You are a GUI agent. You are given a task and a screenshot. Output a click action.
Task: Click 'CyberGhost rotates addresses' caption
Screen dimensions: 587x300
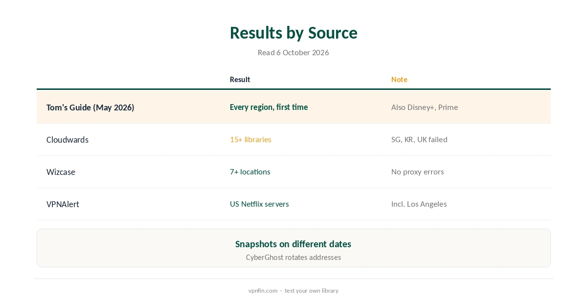click(293, 257)
